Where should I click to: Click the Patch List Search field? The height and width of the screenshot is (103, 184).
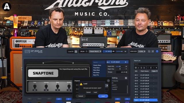coord(146,64)
